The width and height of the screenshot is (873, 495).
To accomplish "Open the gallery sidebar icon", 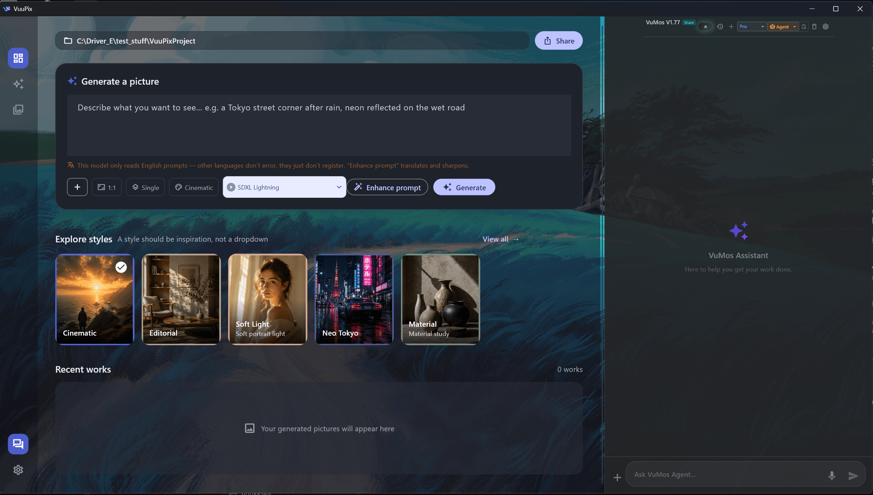I will click(x=18, y=110).
